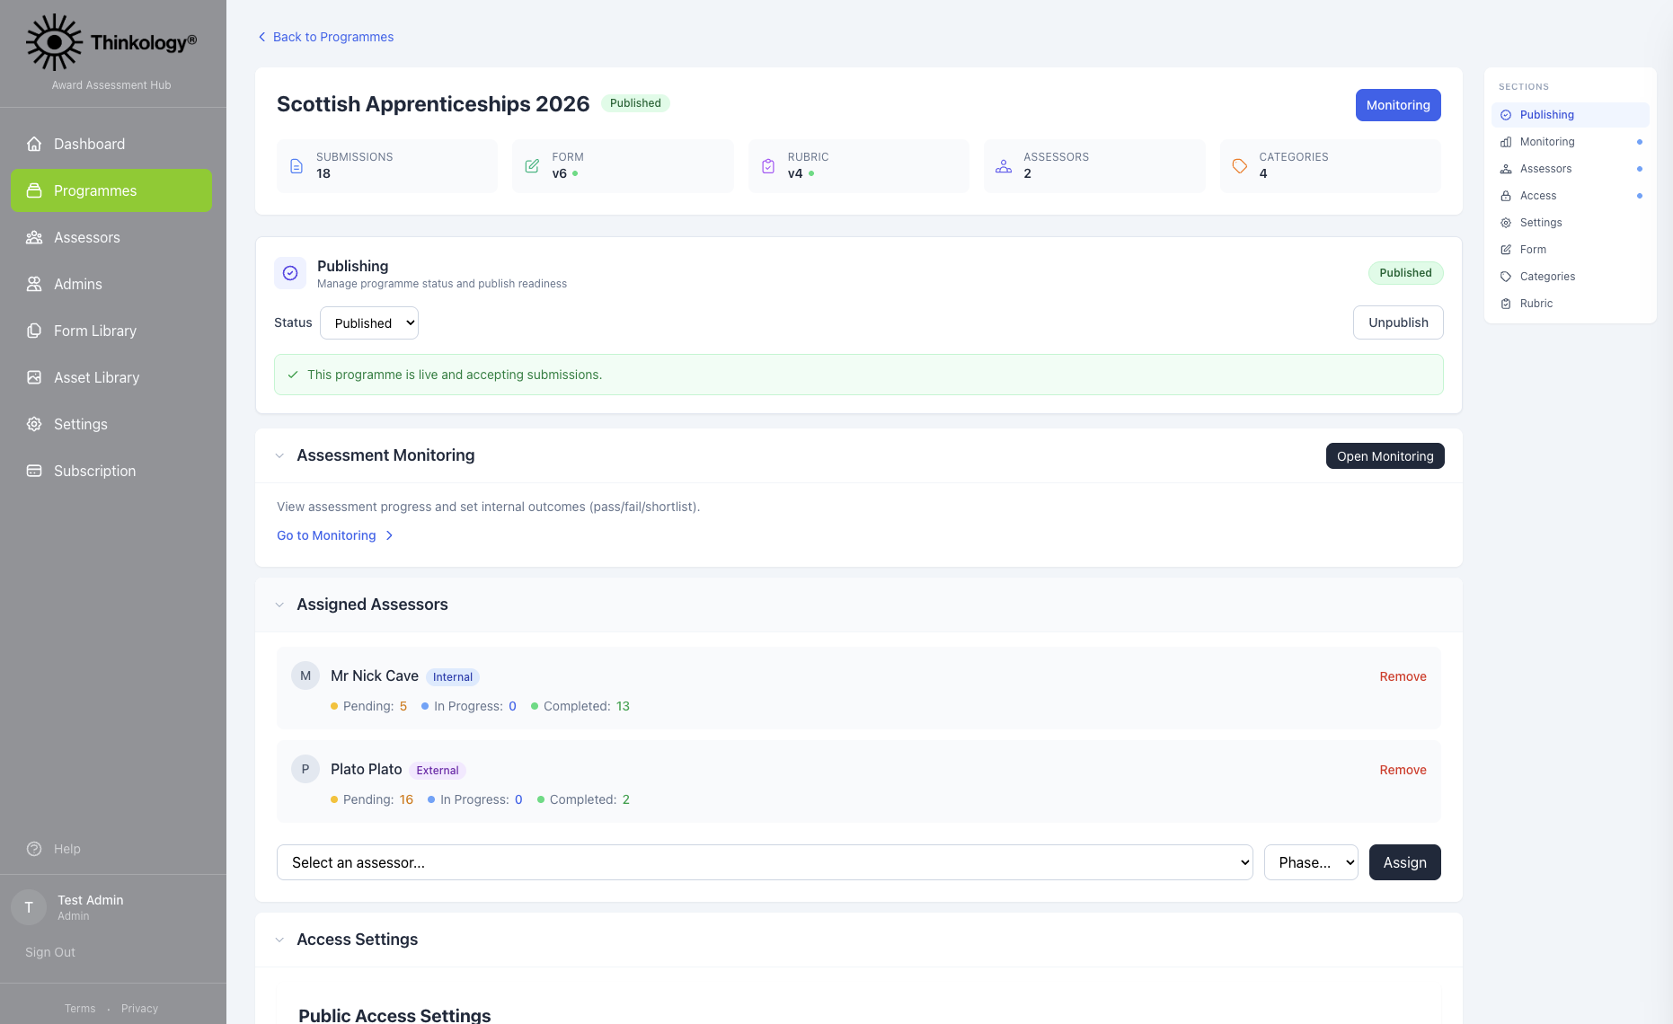Collapse the Assessment Monitoring section
The height and width of the screenshot is (1024, 1673).
[x=279, y=456]
